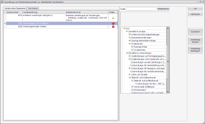Click the OK button

(195, 9)
